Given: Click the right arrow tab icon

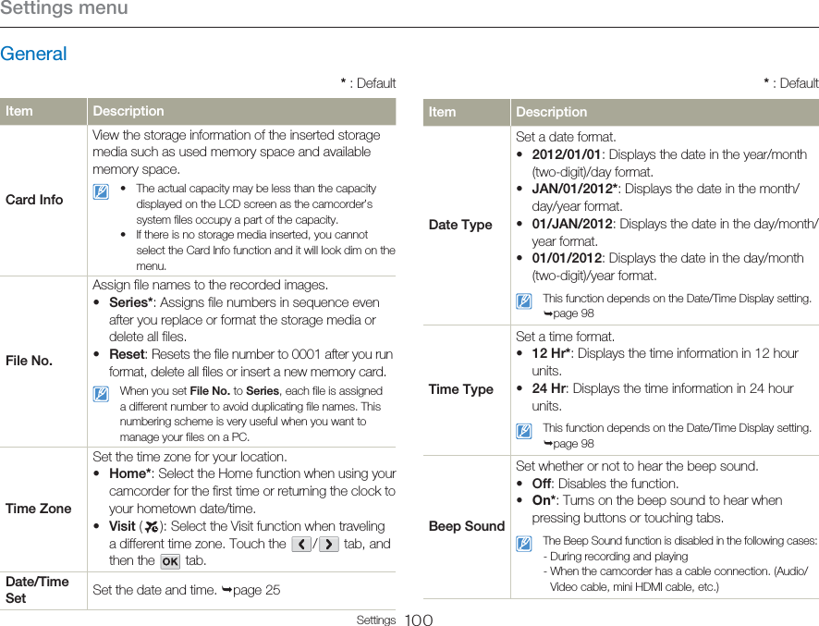Looking at the screenshot, I should [328, 544].
